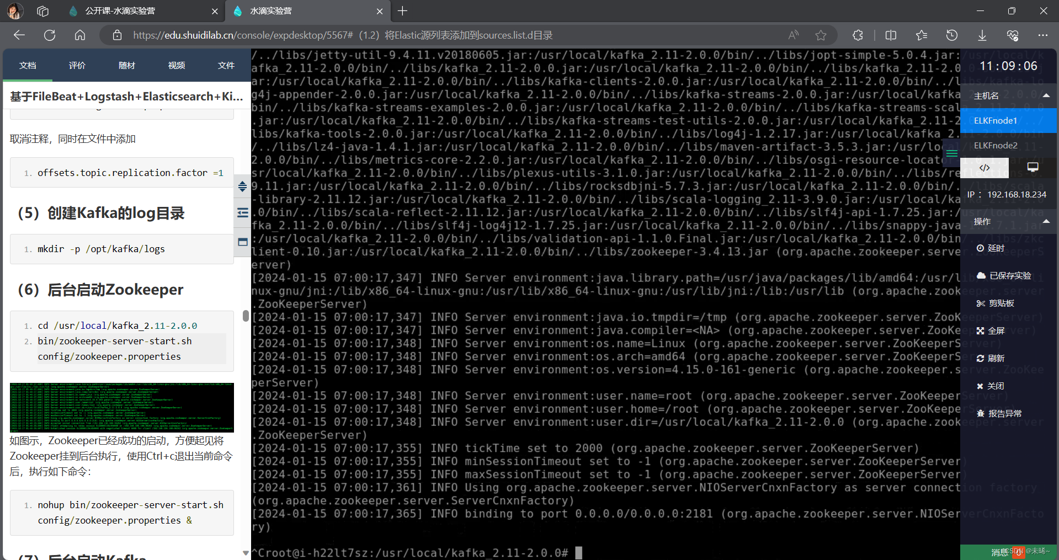Click the nohup zookeeper-server-start code block

pos(122,513)
